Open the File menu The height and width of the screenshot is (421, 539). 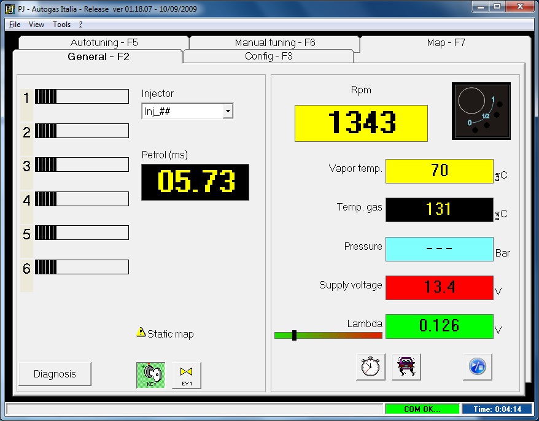(x=15, y=25)
